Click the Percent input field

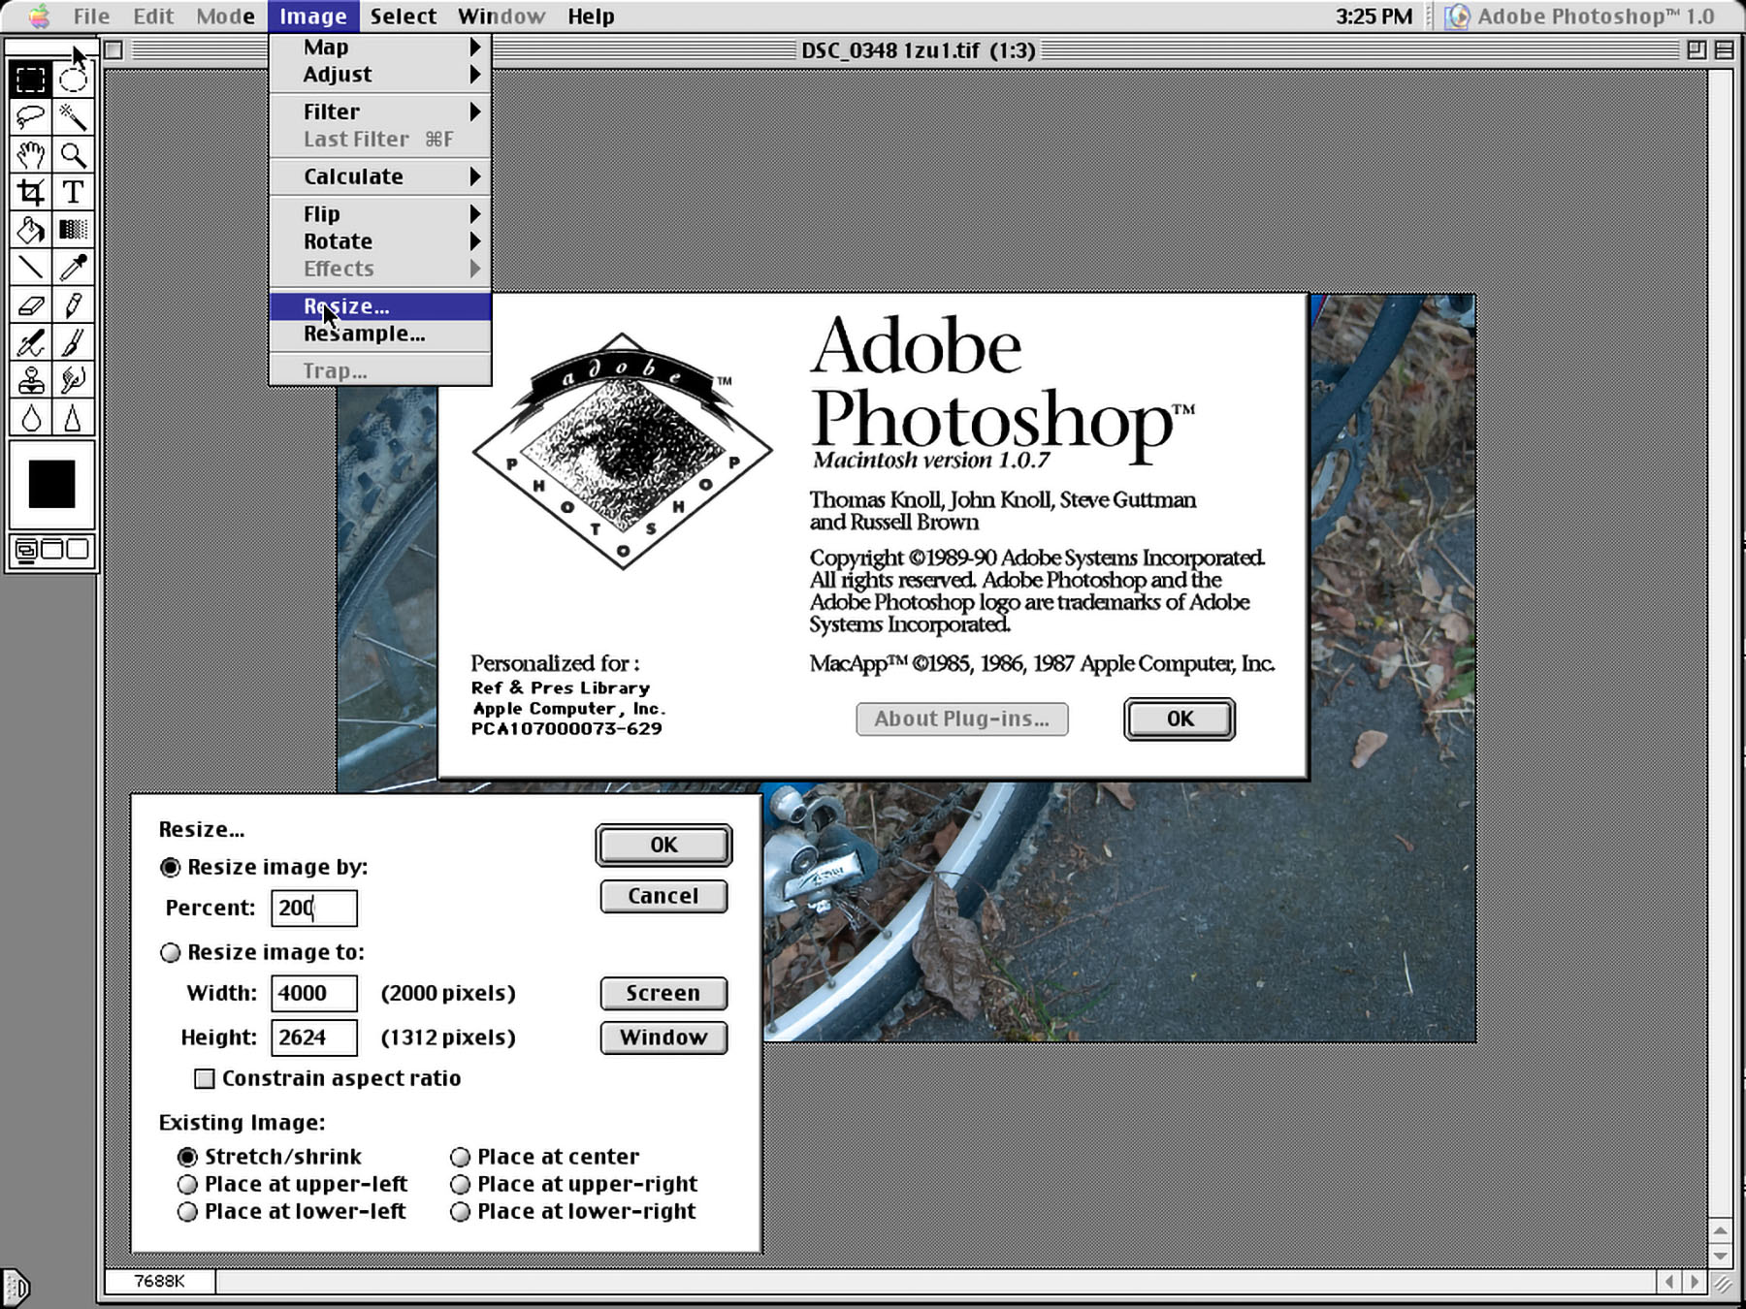pyautogui.click(x=314, y=908)
